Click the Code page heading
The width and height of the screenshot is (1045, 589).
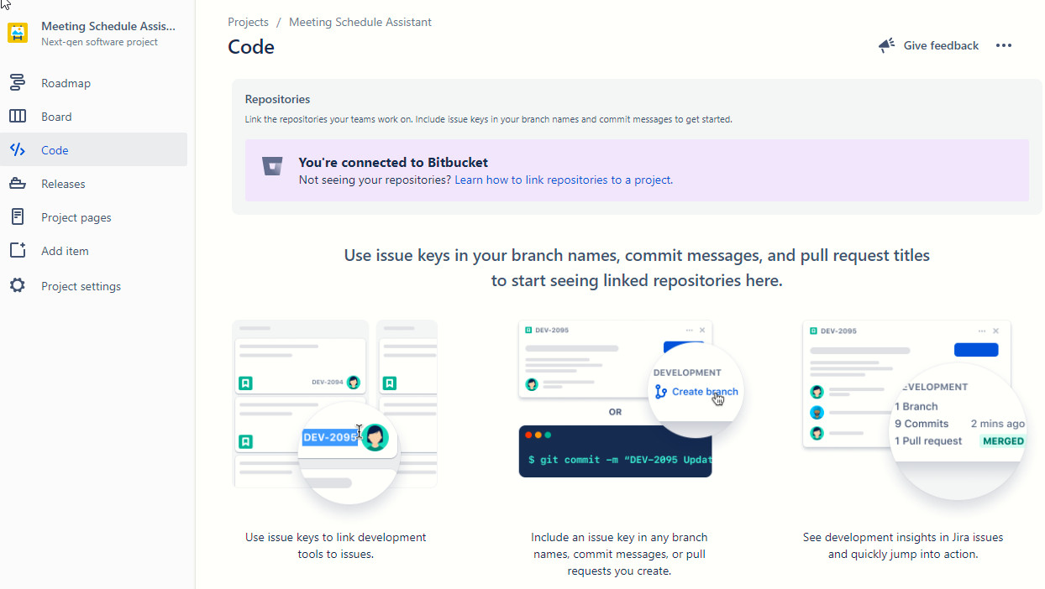tap(251, 47)
